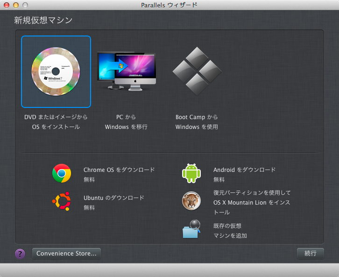
Task: Click 'DVD またはイメージから OS をインストール' label
Action: (x=56, y=122)
